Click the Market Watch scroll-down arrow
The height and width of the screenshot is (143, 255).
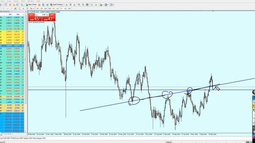click(25, 131)
